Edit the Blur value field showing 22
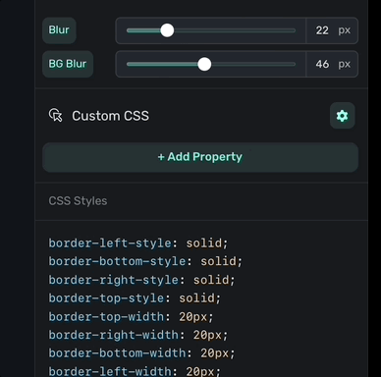The image size is (381, 377). point(322,30)
